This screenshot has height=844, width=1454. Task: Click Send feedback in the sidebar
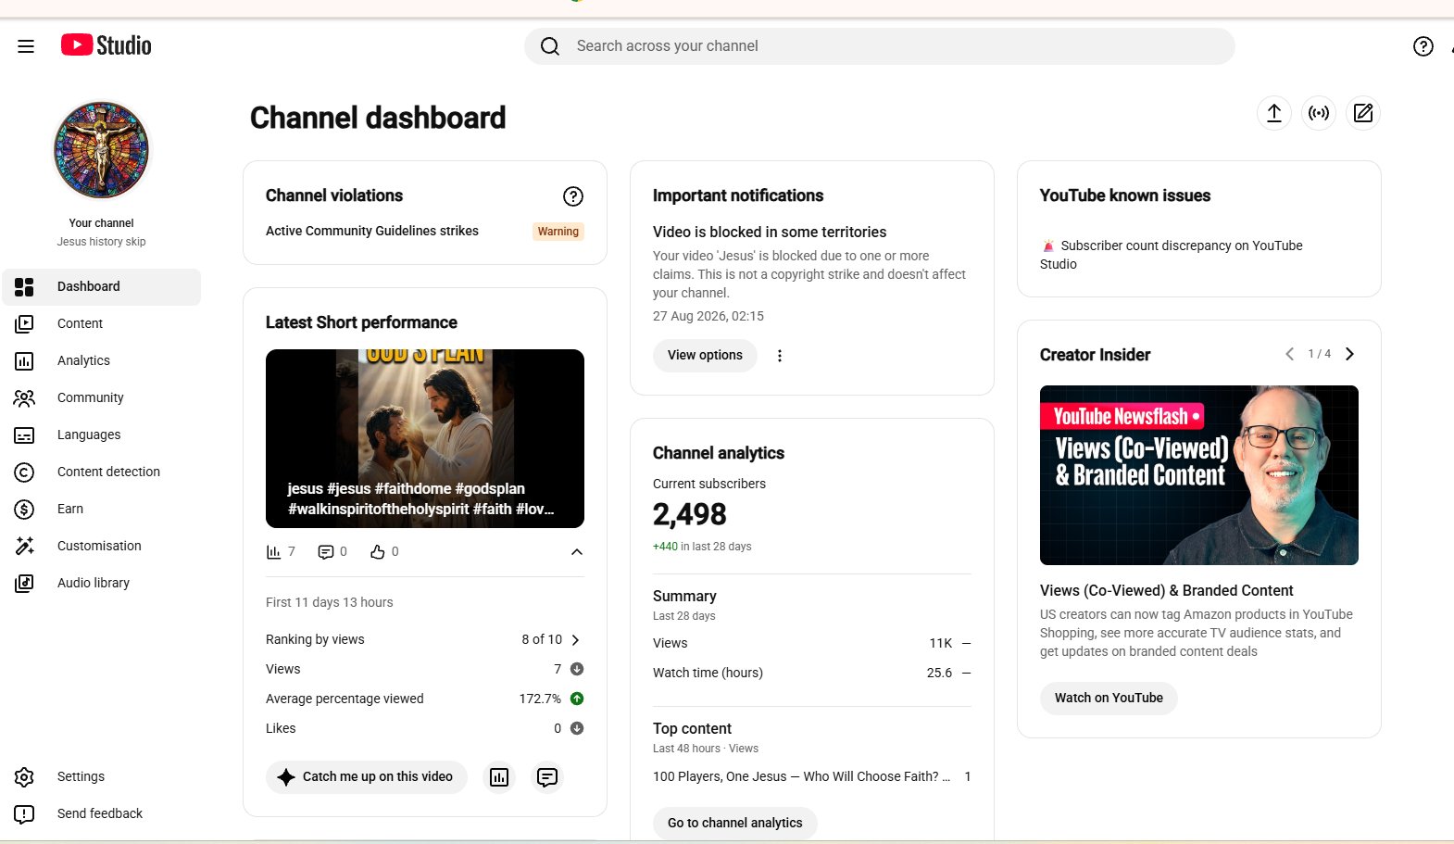point(102,814)
